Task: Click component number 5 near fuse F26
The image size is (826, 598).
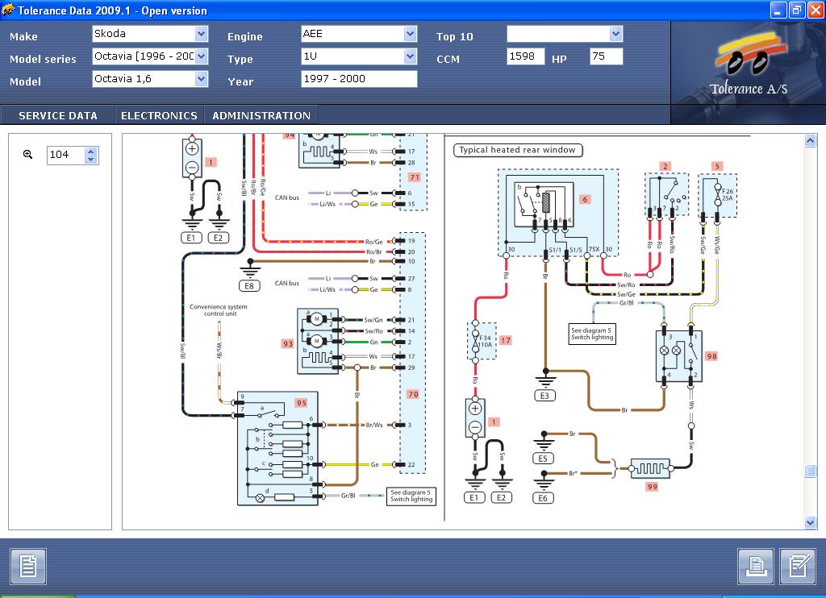Action: pos(717,166)
